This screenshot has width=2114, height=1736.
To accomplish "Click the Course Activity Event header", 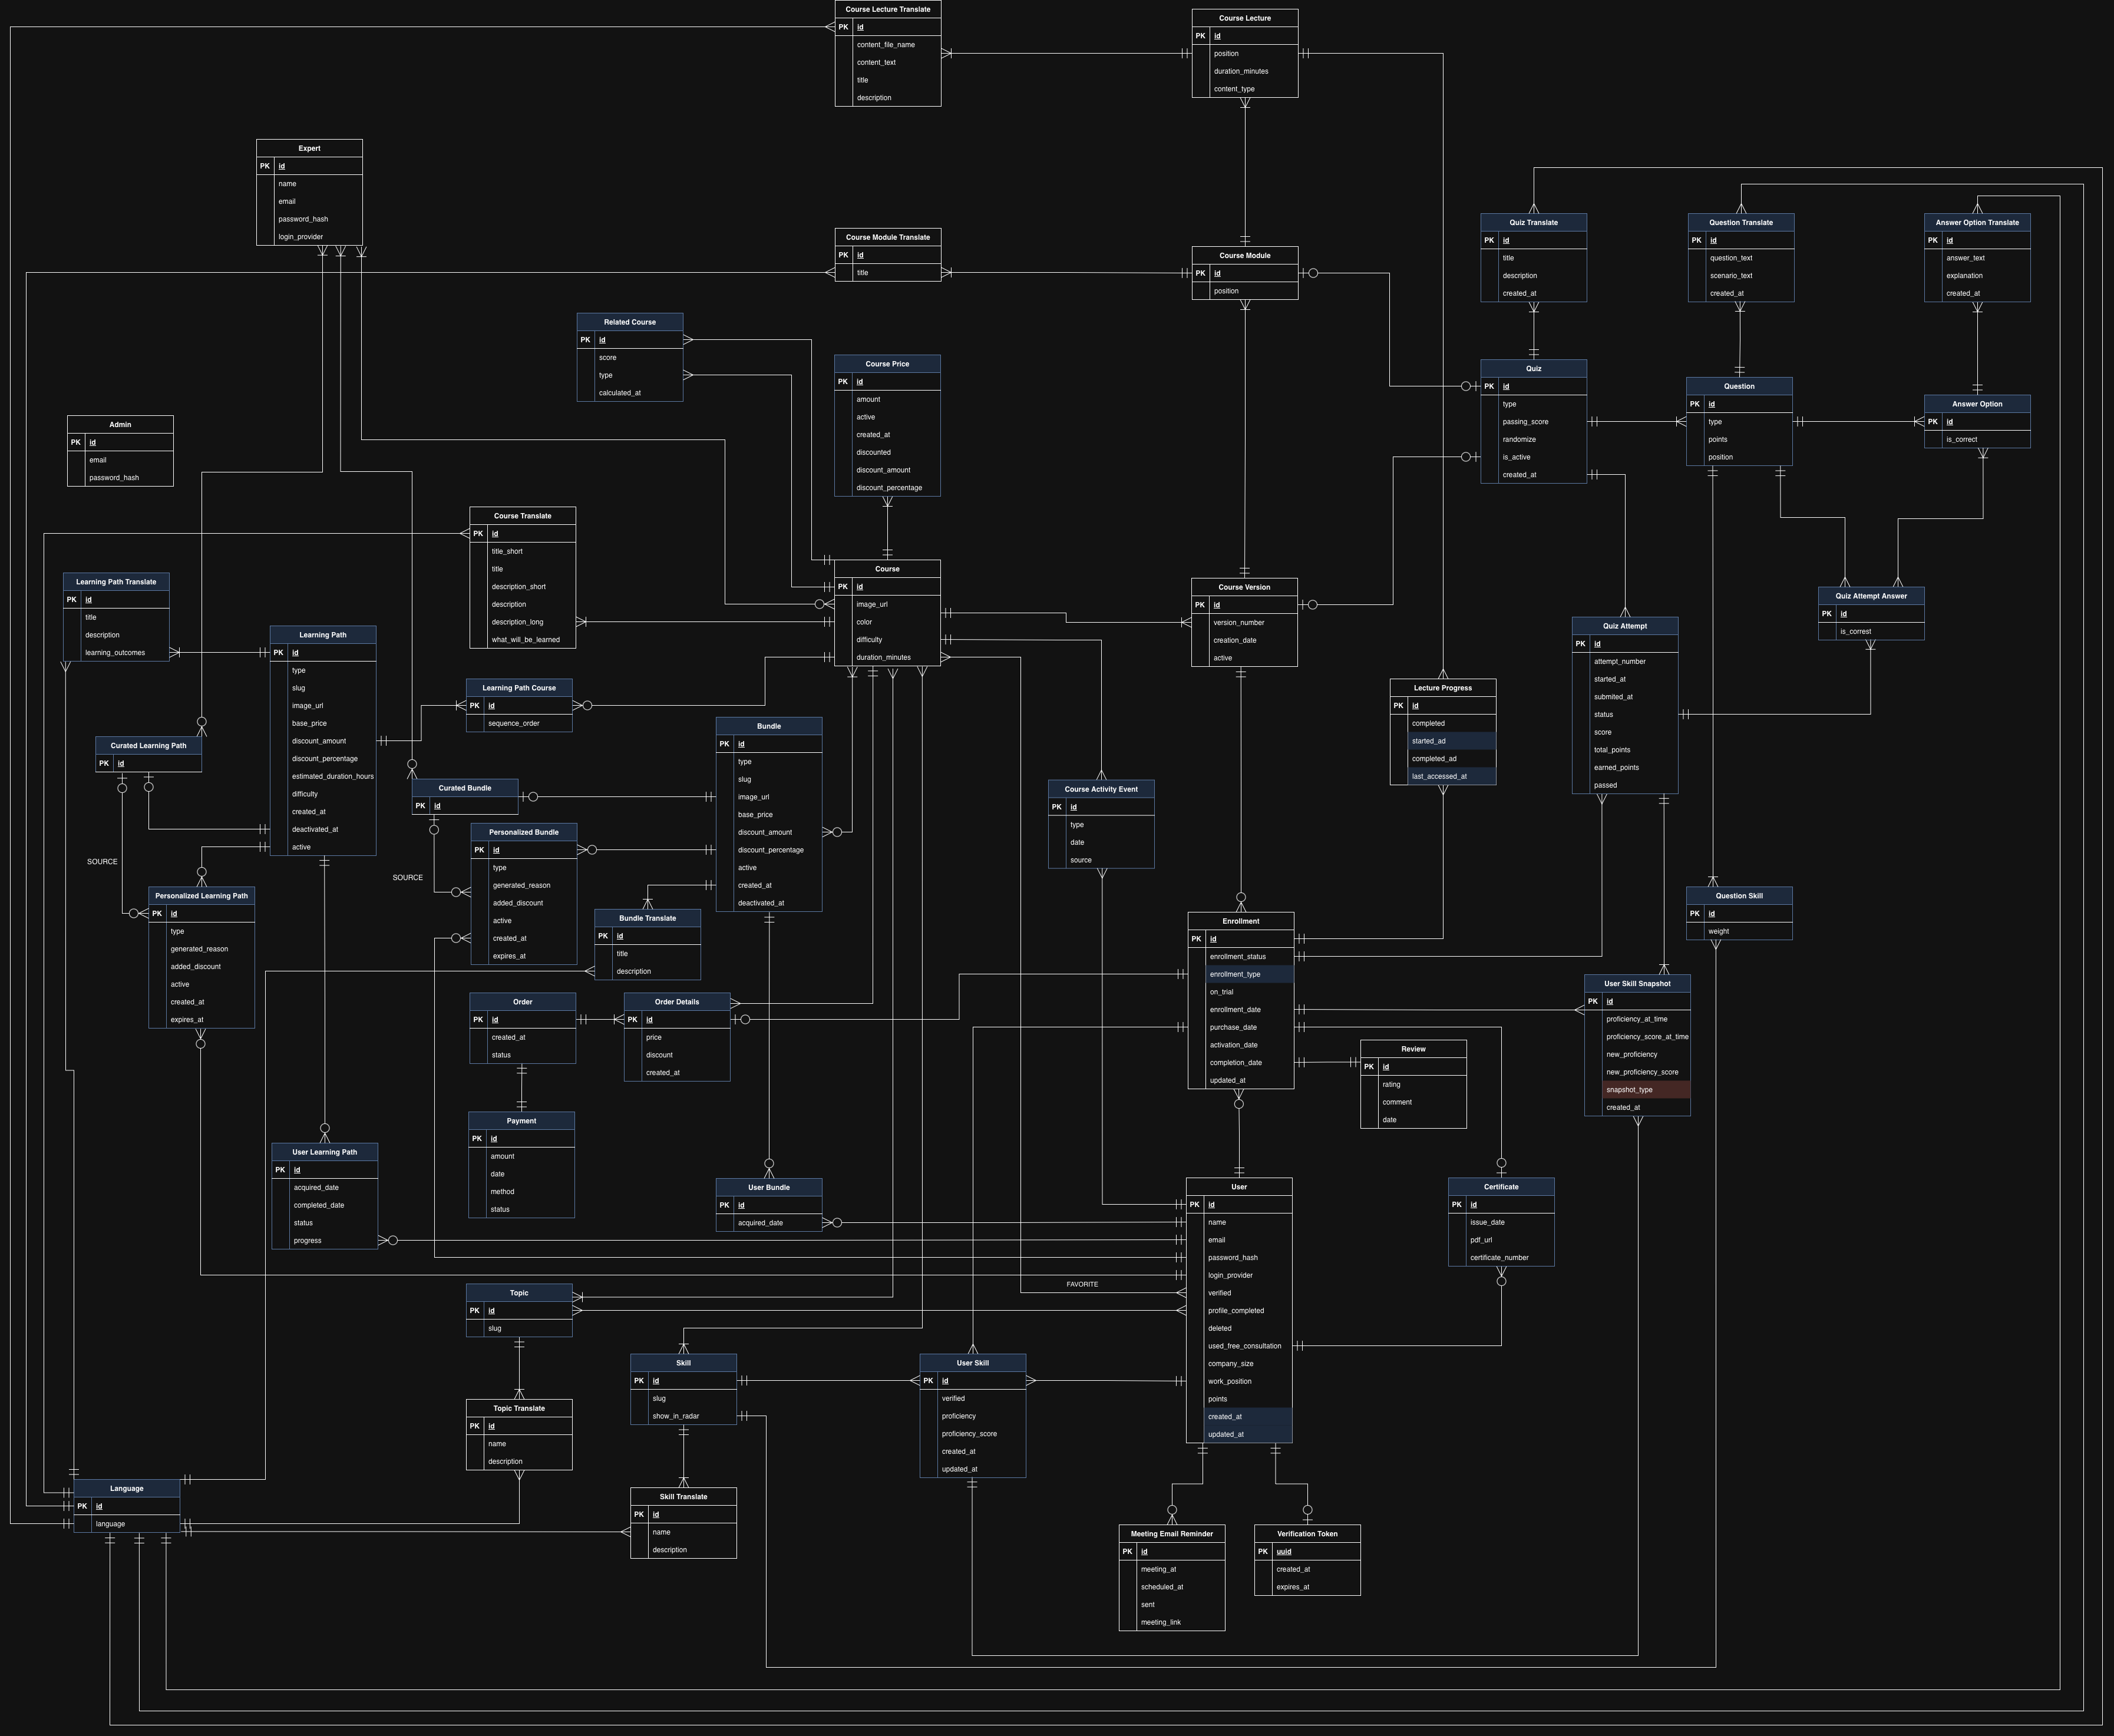I will coord(1101,789).
